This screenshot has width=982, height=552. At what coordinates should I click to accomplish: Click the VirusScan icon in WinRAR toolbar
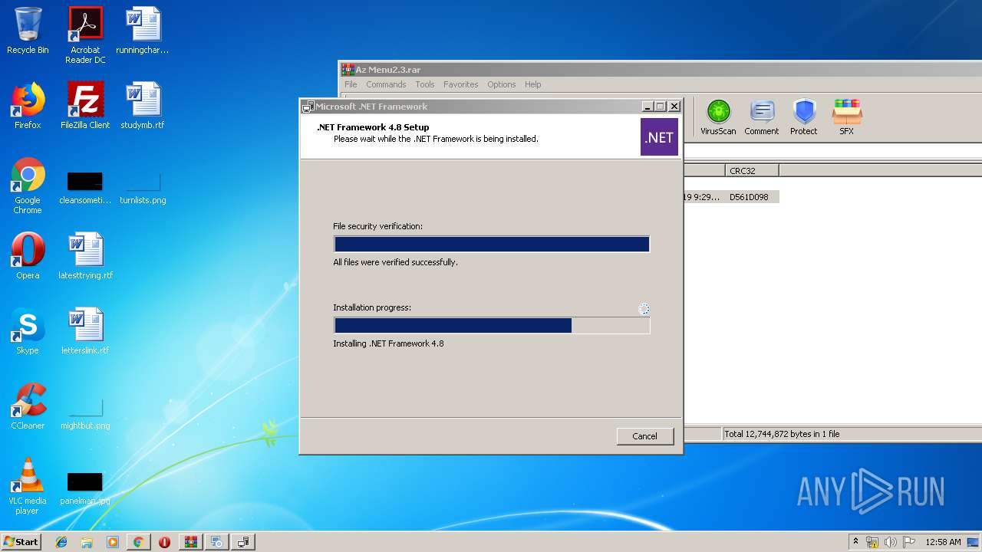pos(718,118)
